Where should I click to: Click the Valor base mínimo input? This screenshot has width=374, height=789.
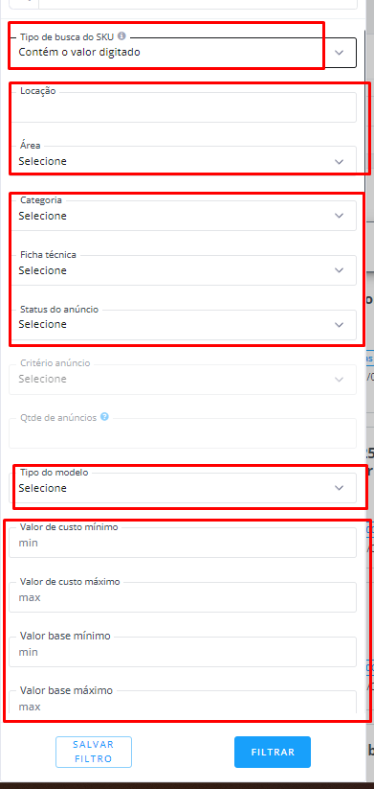[x=183, y=652]
